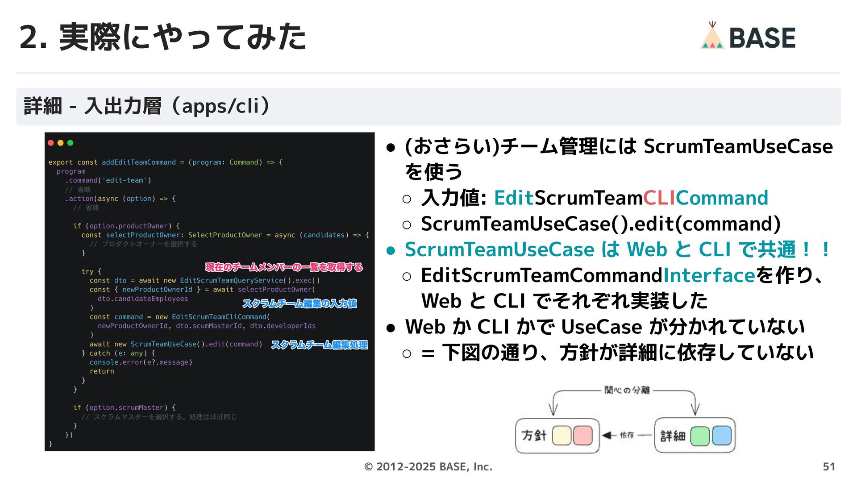Click the yellow window dot in code screenshot
Viewport: 857px width, 482px height.
(61, 143)
